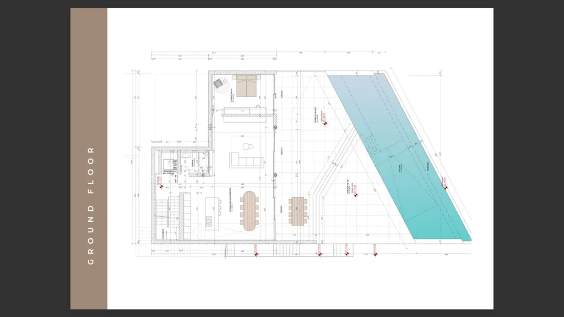564x317 pixels.
Task: Click the round coffee tables above sofa
Action: point(248,146)
